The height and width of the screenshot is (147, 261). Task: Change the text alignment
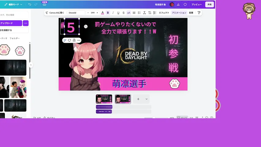click(x=134, y=13)
